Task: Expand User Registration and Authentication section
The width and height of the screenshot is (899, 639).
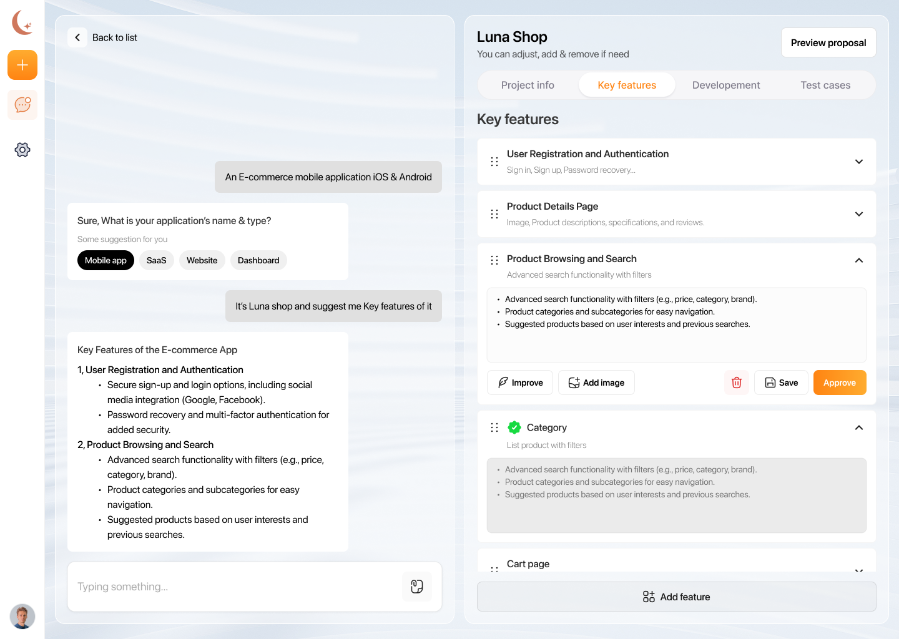Action: [x=859, y=162]
